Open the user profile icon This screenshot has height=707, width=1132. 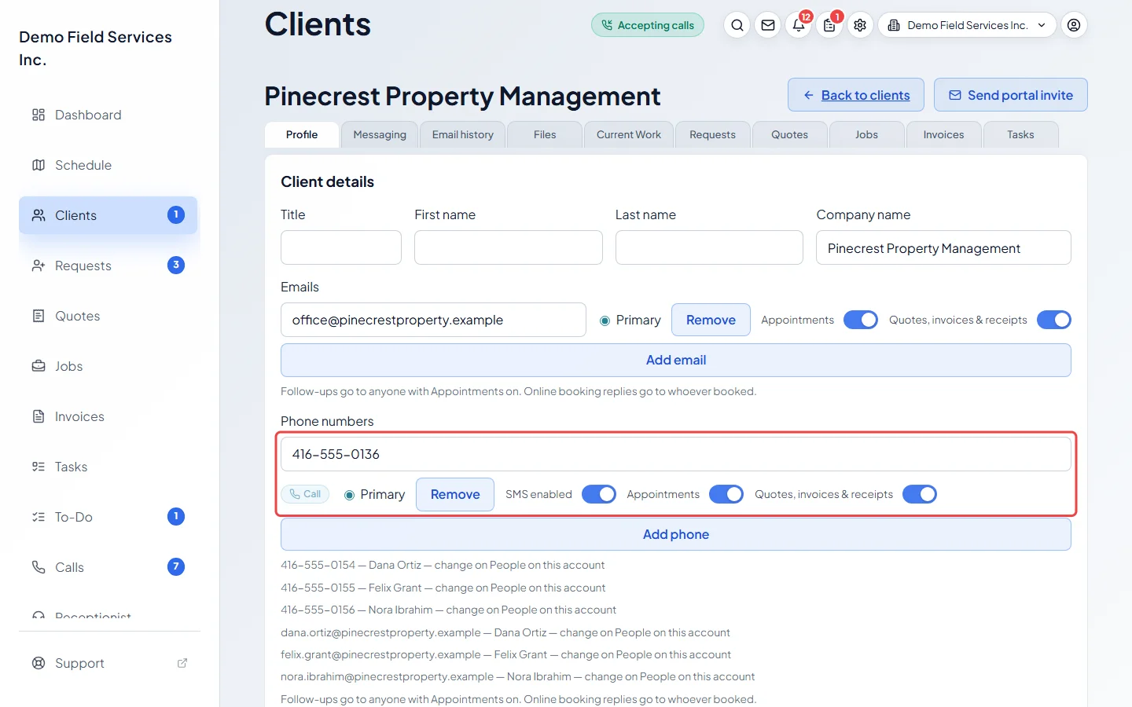(x=1074, y=25)
